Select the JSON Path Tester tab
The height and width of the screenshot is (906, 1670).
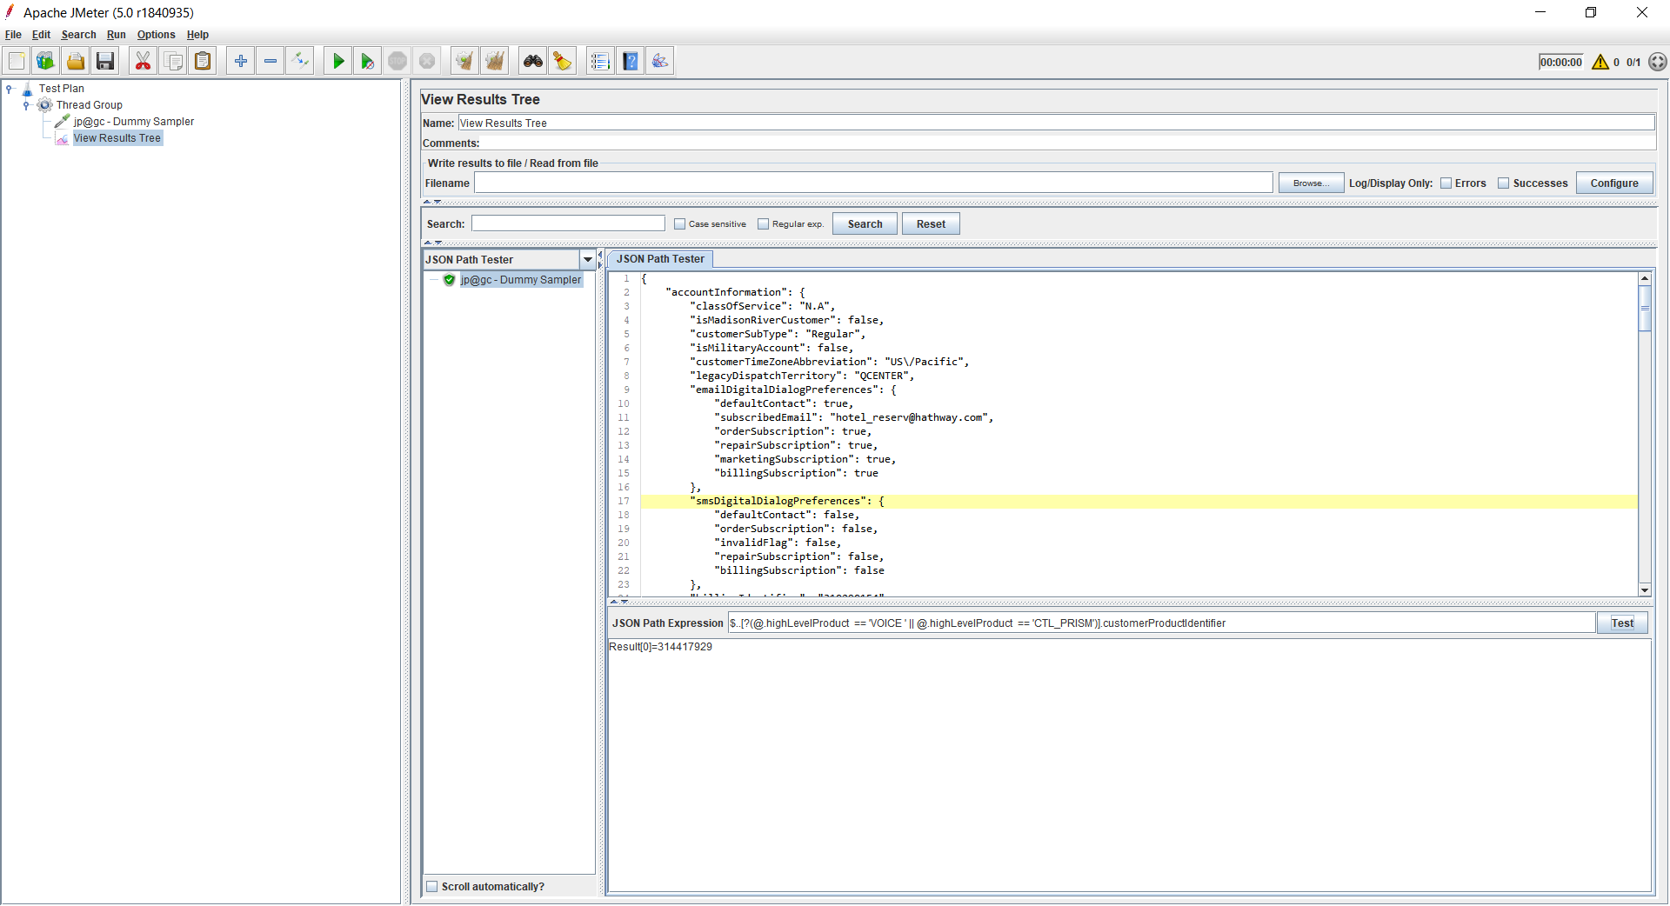660,259
